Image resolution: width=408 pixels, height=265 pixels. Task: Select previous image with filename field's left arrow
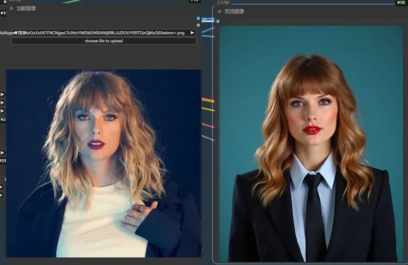pos(16,33)
